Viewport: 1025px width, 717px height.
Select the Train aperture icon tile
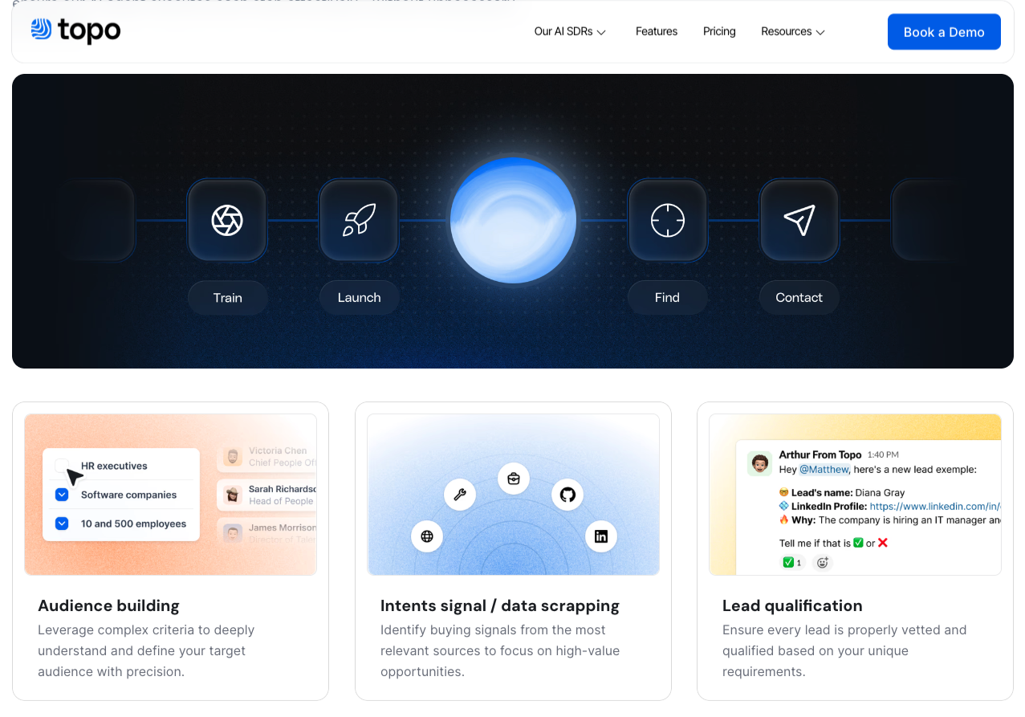tap(227, 220)
